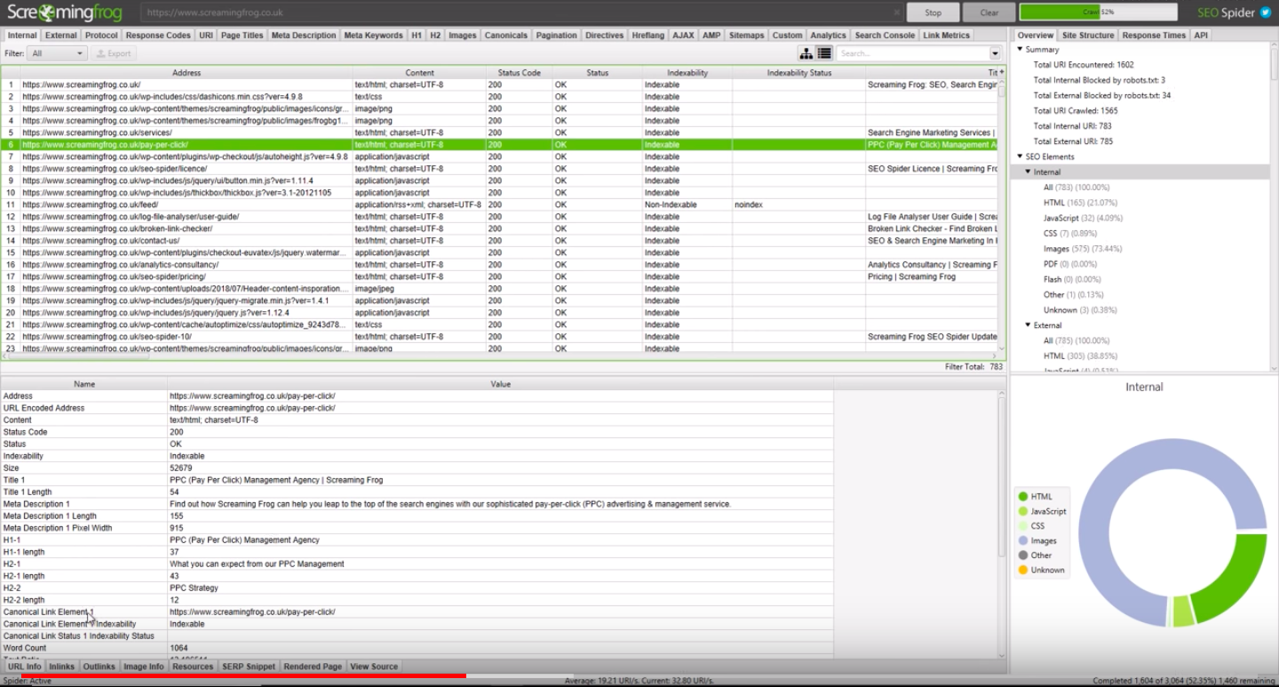Open the Twitter bird icon

pyautogui.click(x=1266, y=13)
